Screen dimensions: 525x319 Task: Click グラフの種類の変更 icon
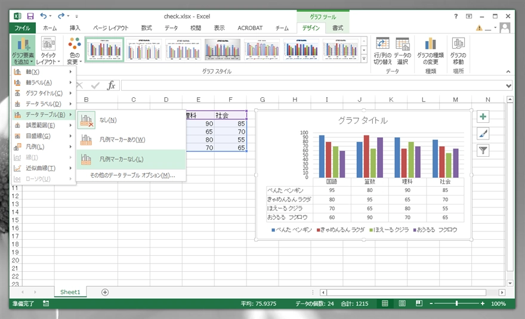[x=430, y=51]
